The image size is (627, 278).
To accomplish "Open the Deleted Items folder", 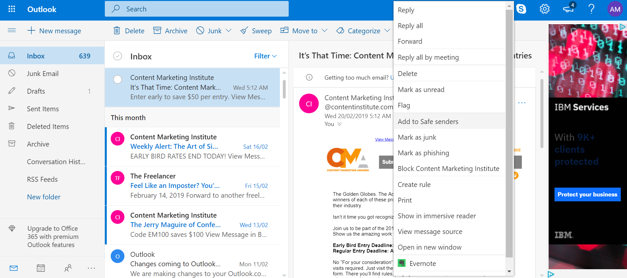I will pyautogui.click(x=52, y=127).
